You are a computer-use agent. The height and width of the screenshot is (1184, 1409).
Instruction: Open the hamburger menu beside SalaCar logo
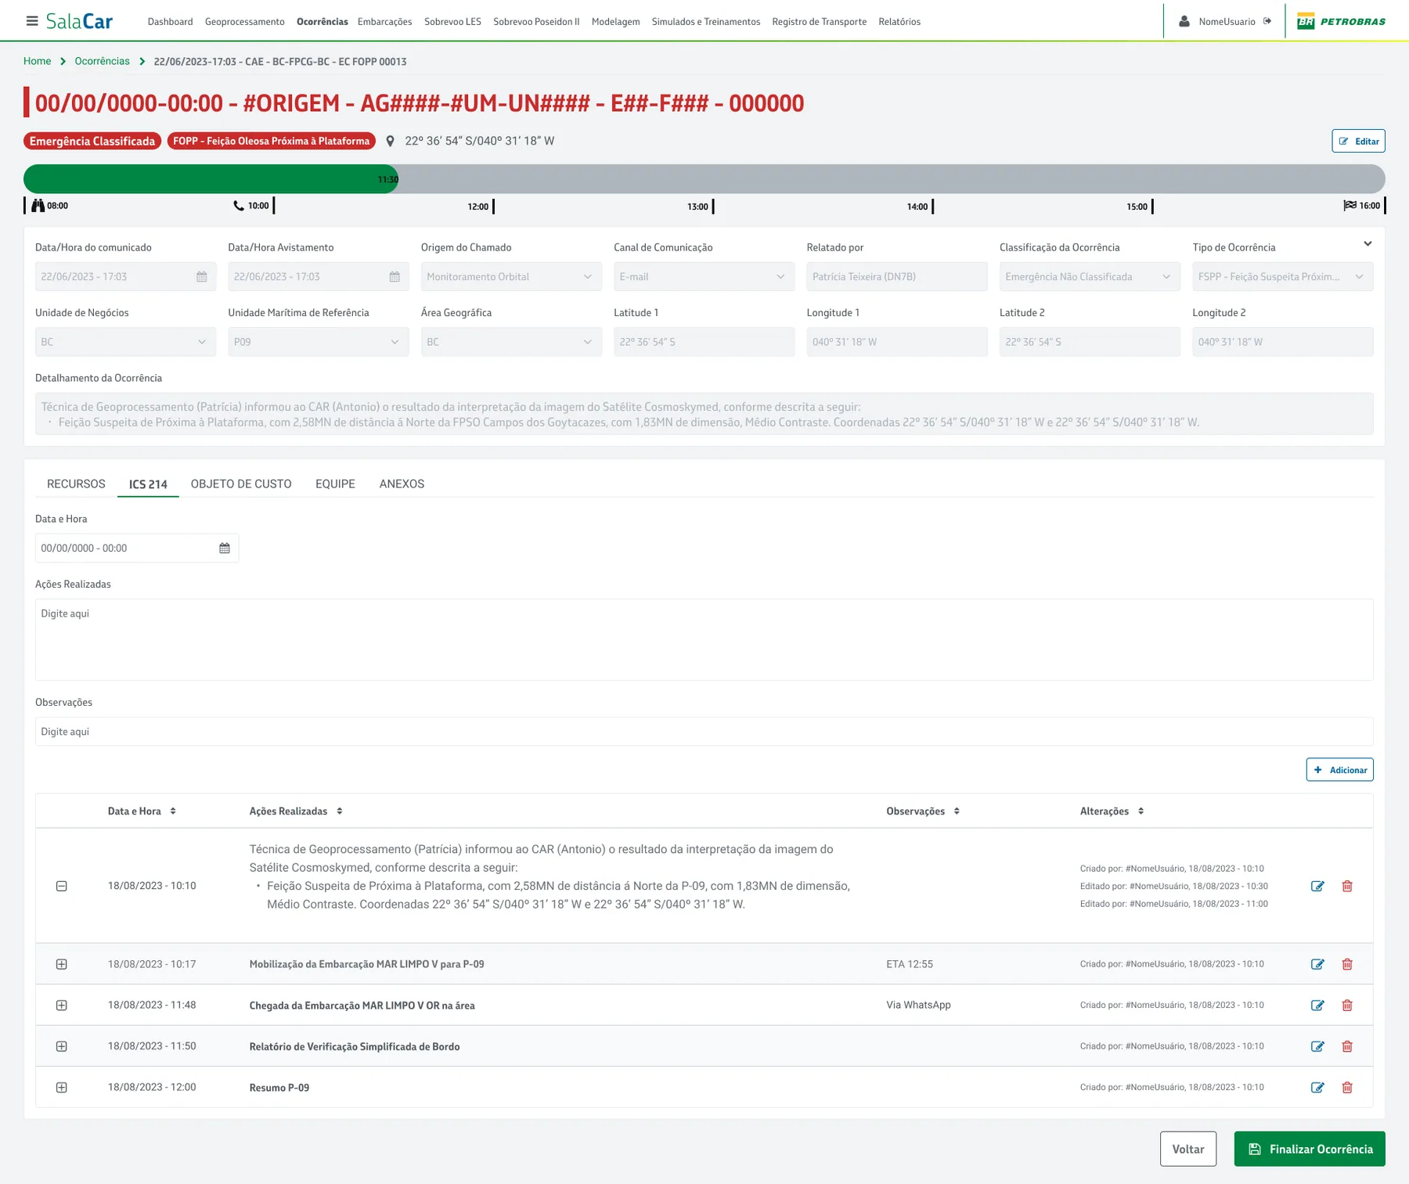tap(32, 21)
